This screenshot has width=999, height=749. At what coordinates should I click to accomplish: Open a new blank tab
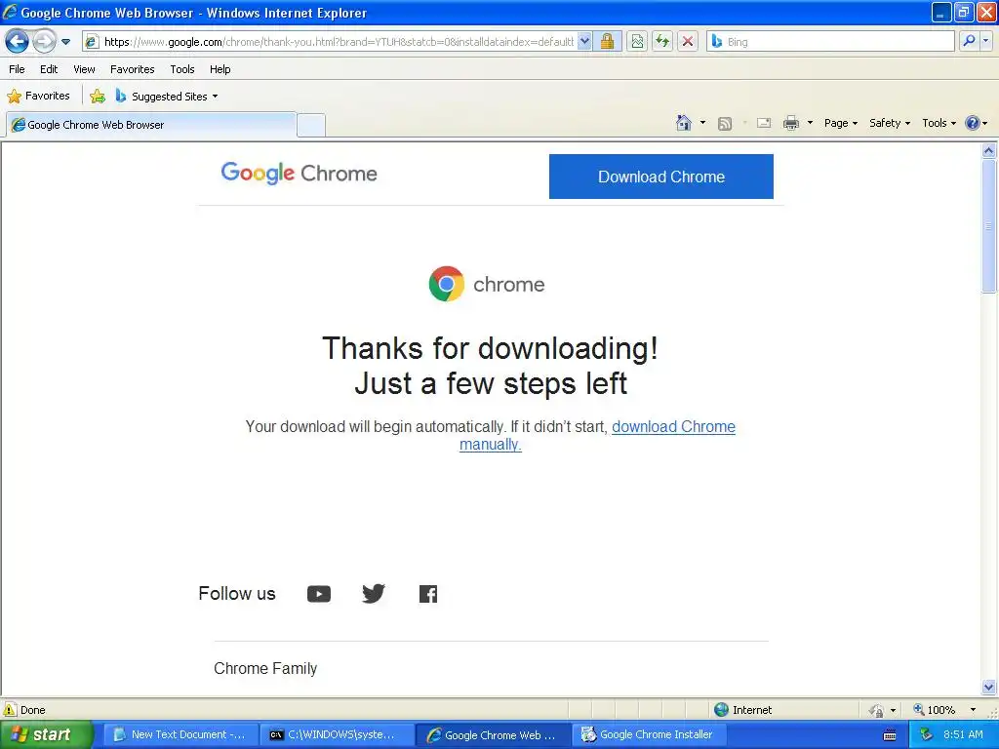point(311,126)
